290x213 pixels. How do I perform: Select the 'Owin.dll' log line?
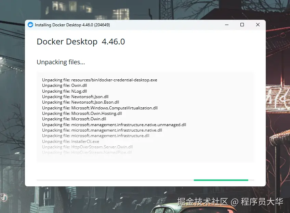(65, 85)
